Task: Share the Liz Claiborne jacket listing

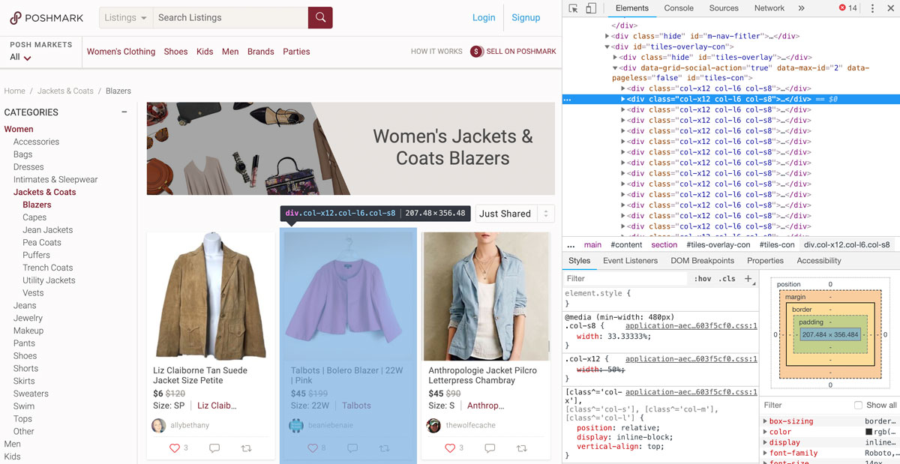Action: click(246, 448)
